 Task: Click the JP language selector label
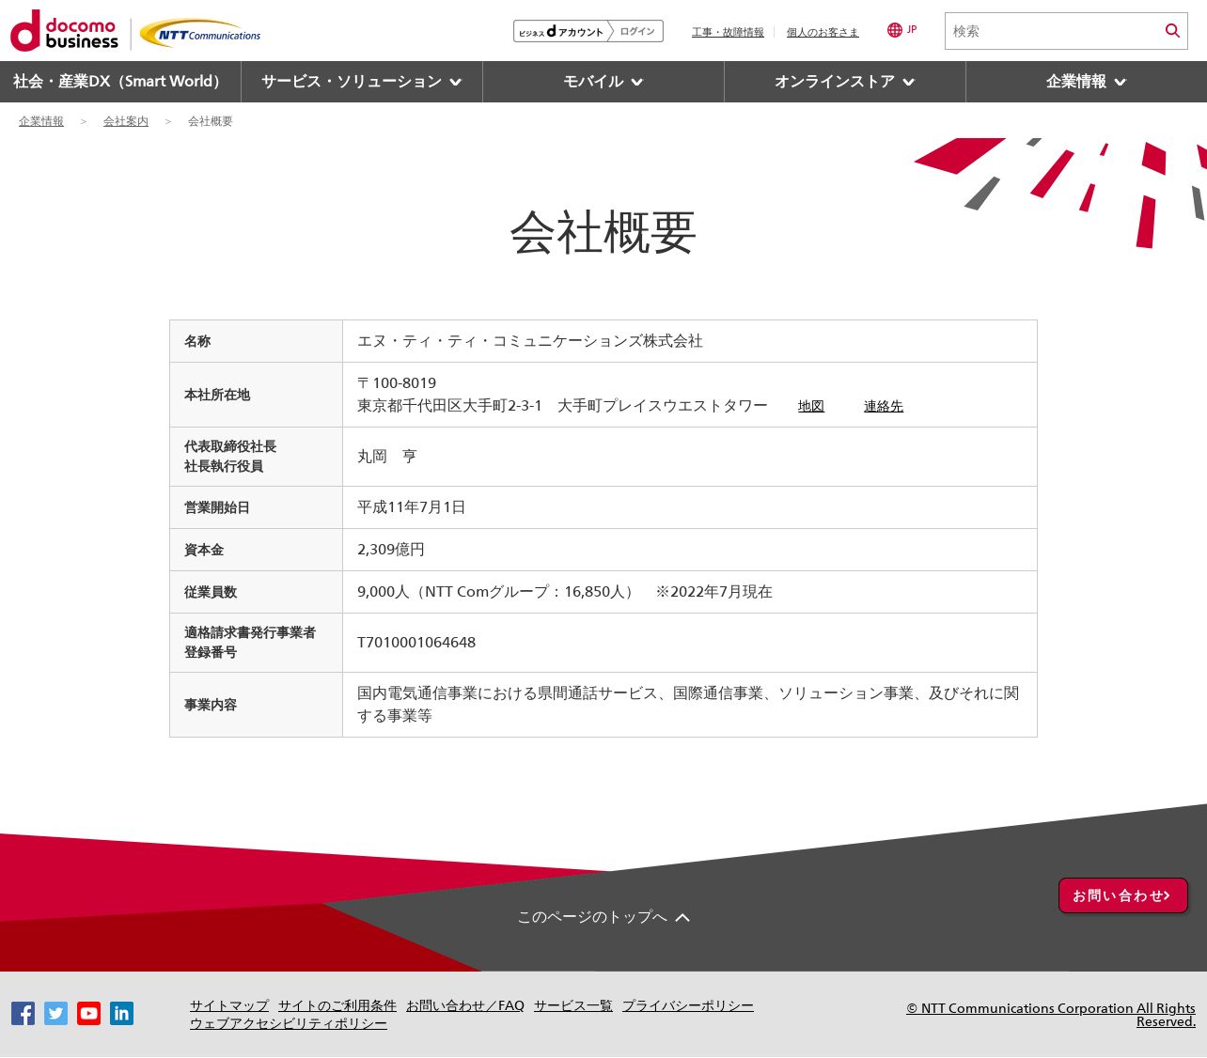pyautogui.click(x=912, y=30)
